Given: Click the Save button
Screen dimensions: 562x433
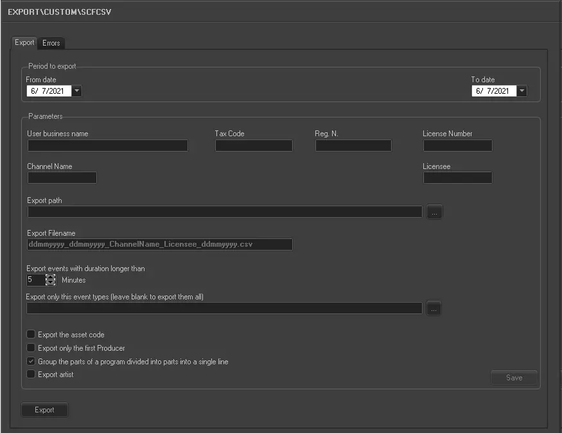Looking at the screenshot, I should 514,378.
